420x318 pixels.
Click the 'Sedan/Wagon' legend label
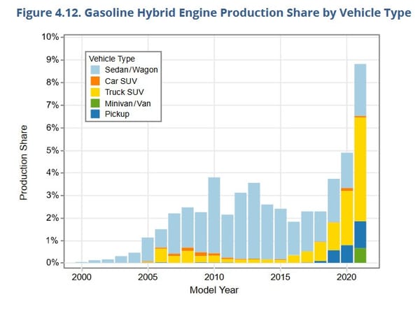[132, 70]
